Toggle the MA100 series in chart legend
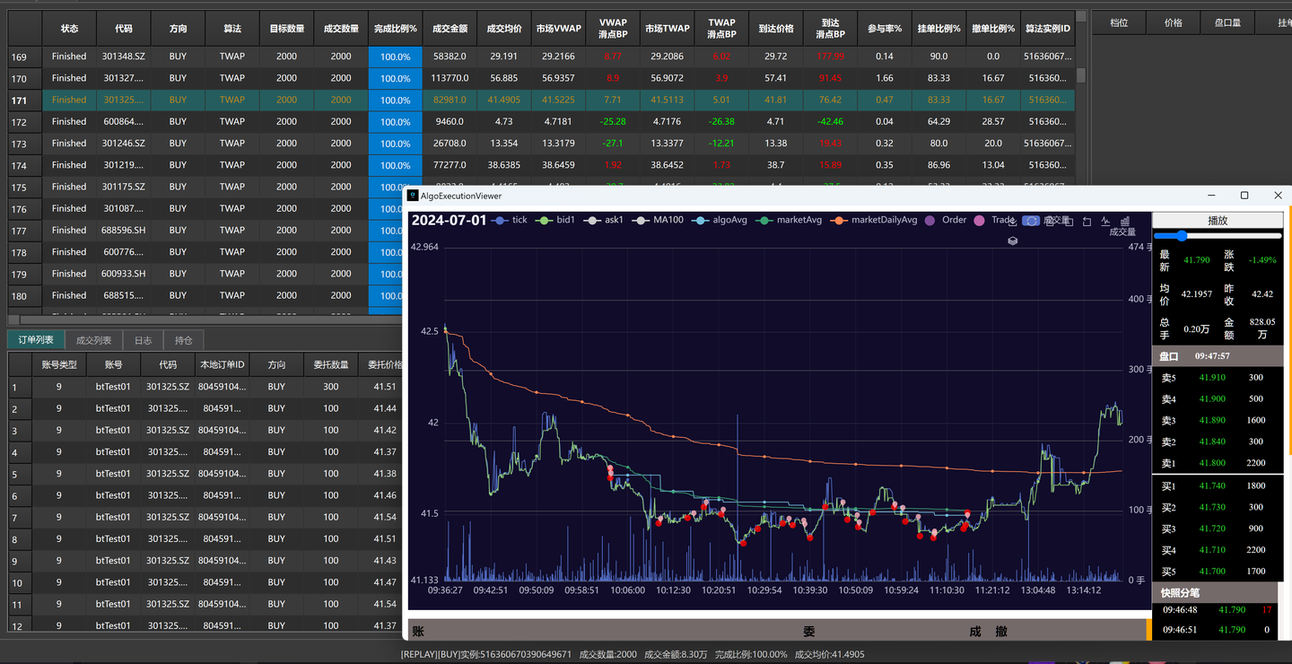This screenshot has width=1292, height=664. [x=657, y=220]
